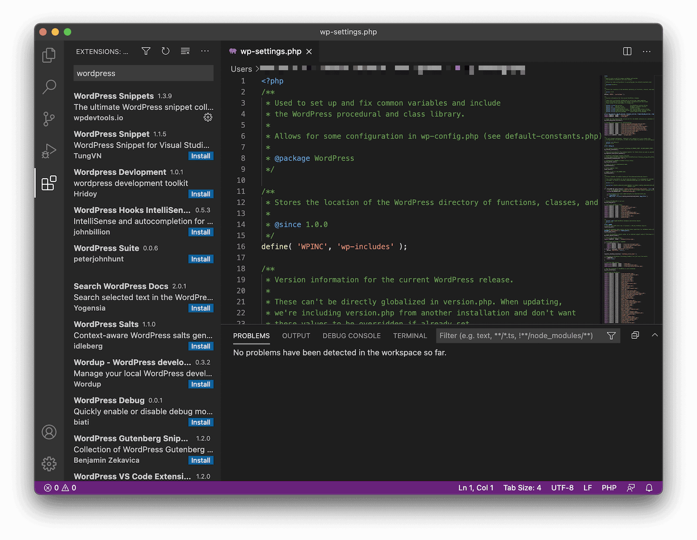
Task: Split the editor to the right
Action: pyautogui.click(x=627, y=51)
